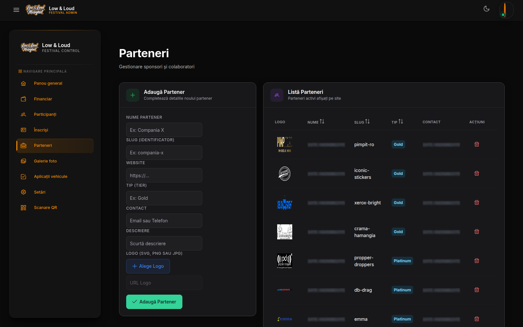Click the pimpit-ro logo thumbnail

pyautogui.click(x=285, y=145)
